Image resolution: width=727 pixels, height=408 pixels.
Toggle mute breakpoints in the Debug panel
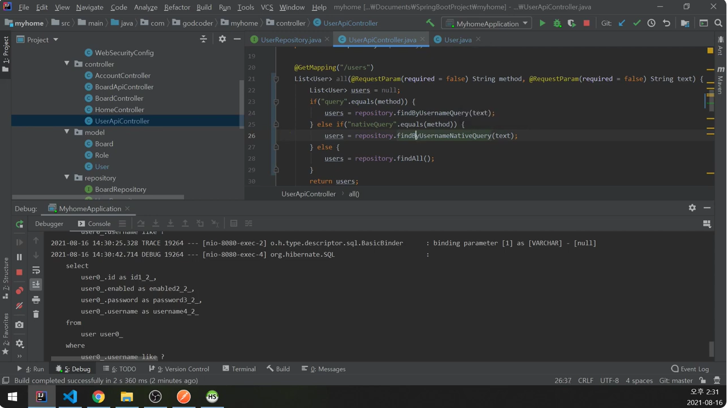[19, 306]
